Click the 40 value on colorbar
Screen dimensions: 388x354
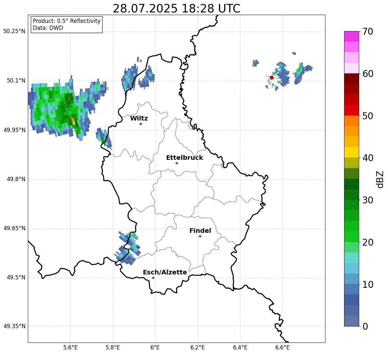368,158
